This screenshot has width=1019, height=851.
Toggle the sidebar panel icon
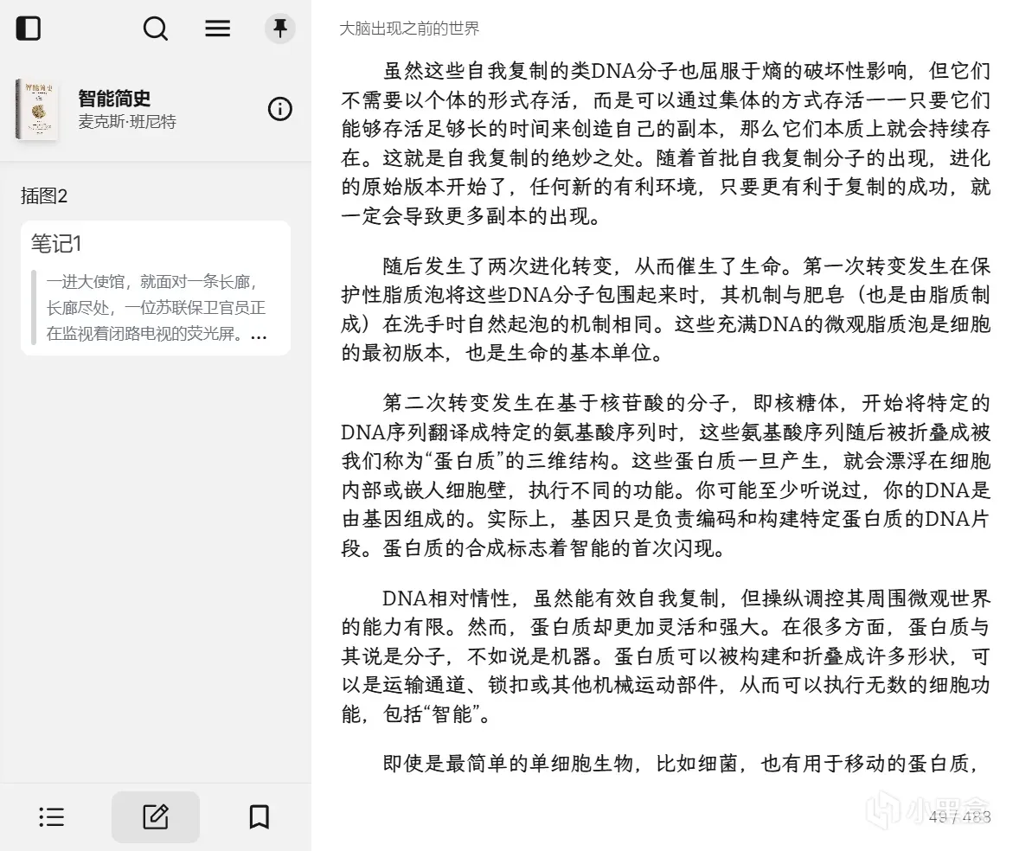(28, 29)
